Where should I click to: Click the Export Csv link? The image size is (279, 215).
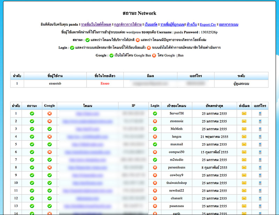(208, 25)
